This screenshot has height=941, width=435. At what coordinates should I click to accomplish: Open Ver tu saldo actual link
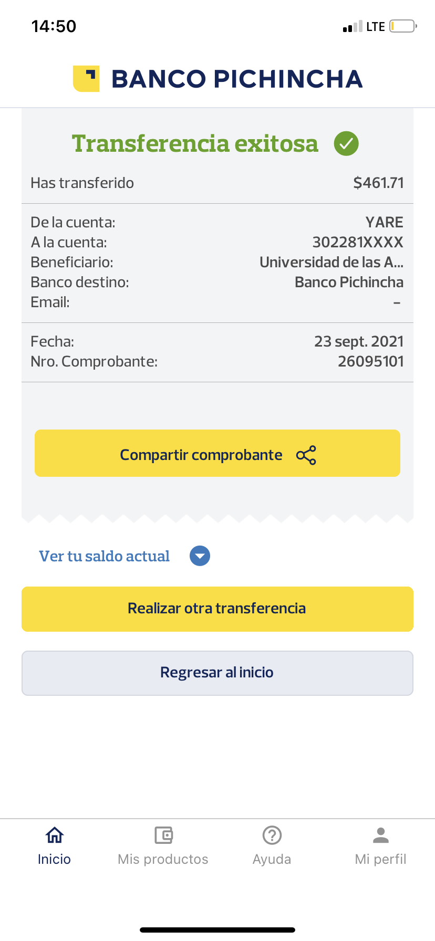(104, 556)
